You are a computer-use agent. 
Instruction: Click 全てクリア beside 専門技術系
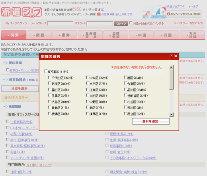pos(45,165)
